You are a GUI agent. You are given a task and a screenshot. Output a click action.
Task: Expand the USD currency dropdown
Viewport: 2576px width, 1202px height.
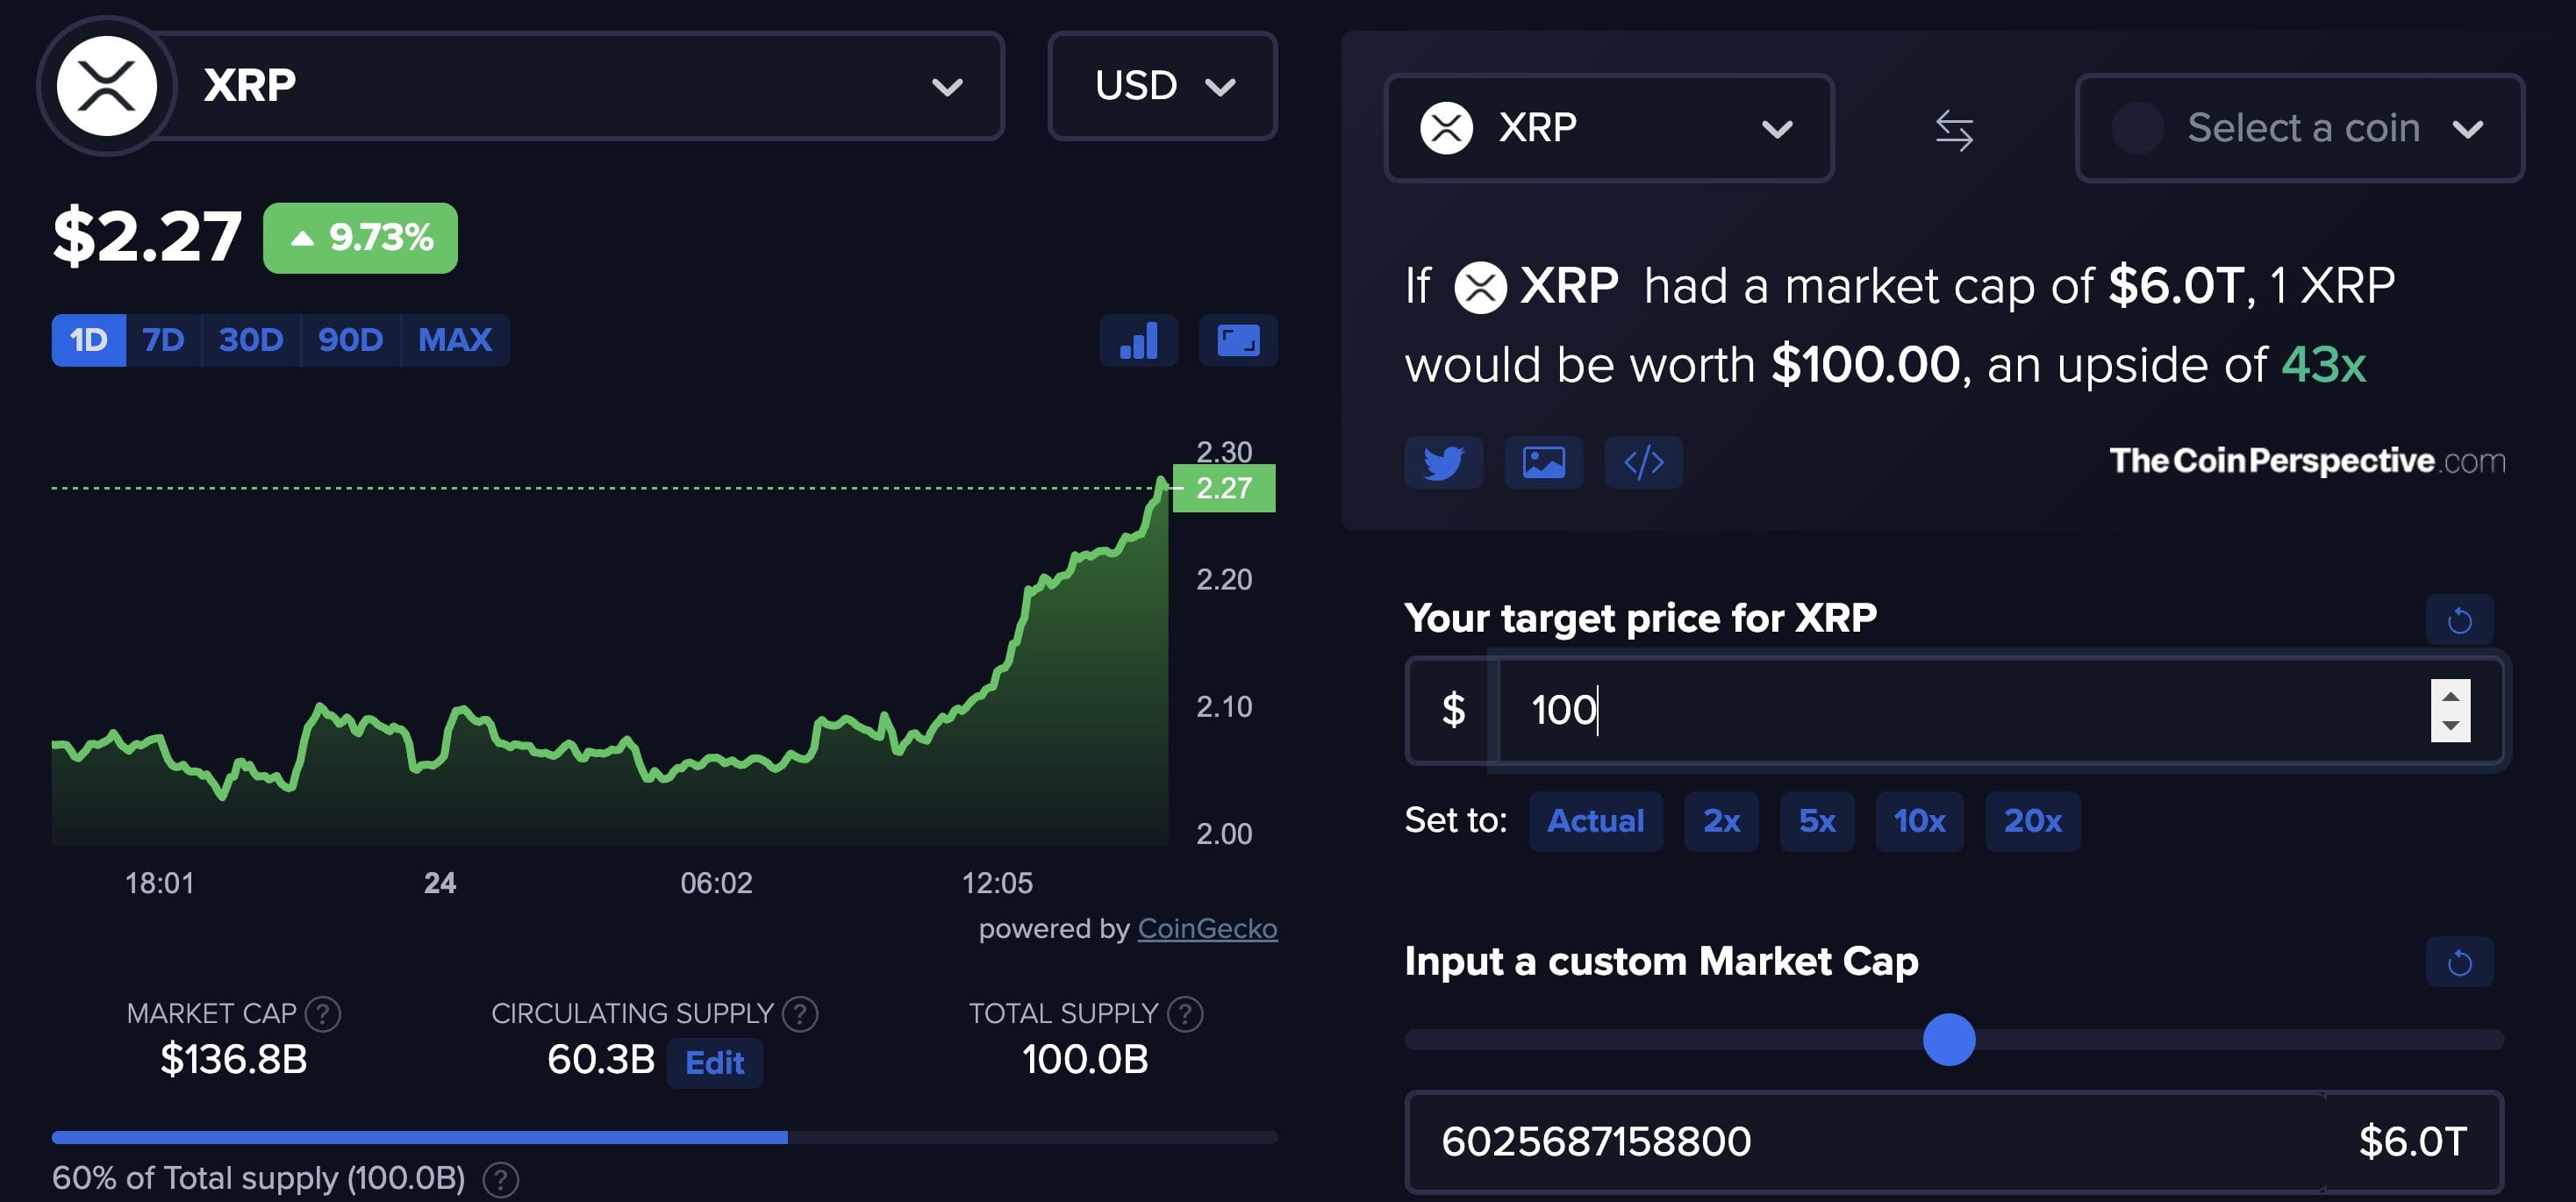pos(1162,86)
